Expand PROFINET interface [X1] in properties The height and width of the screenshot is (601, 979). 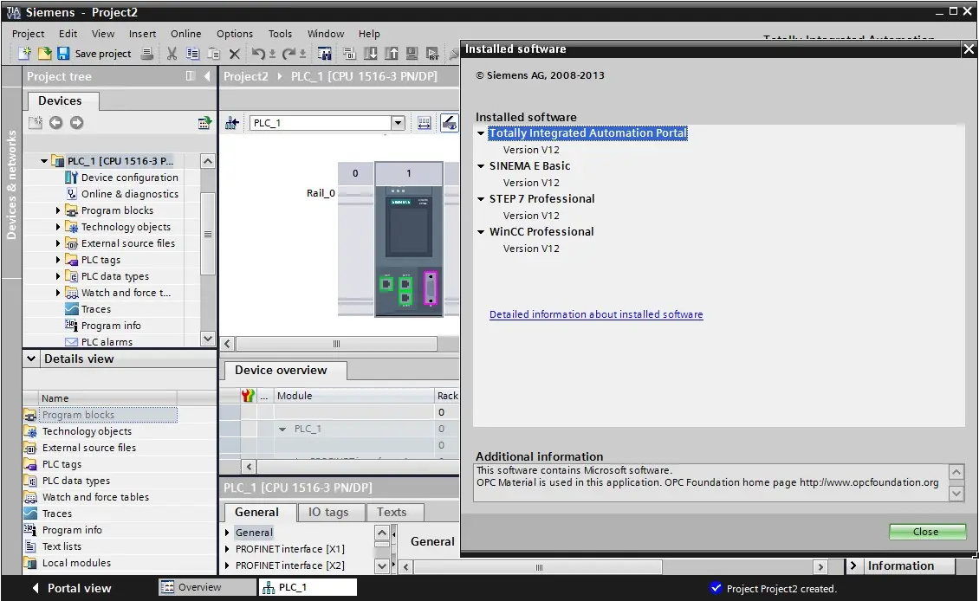tap(227, 549)
